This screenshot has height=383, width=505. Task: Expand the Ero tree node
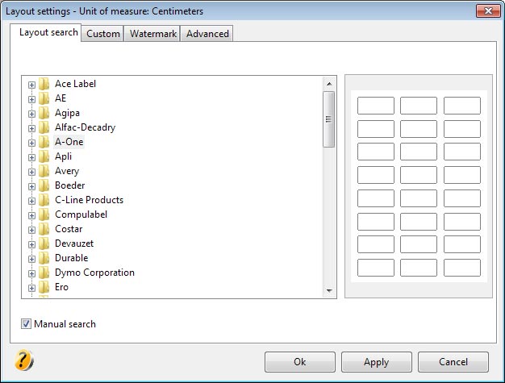[x=31, y=287]
